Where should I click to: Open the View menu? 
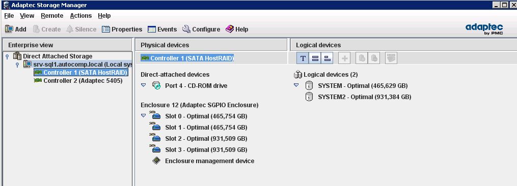27,16
